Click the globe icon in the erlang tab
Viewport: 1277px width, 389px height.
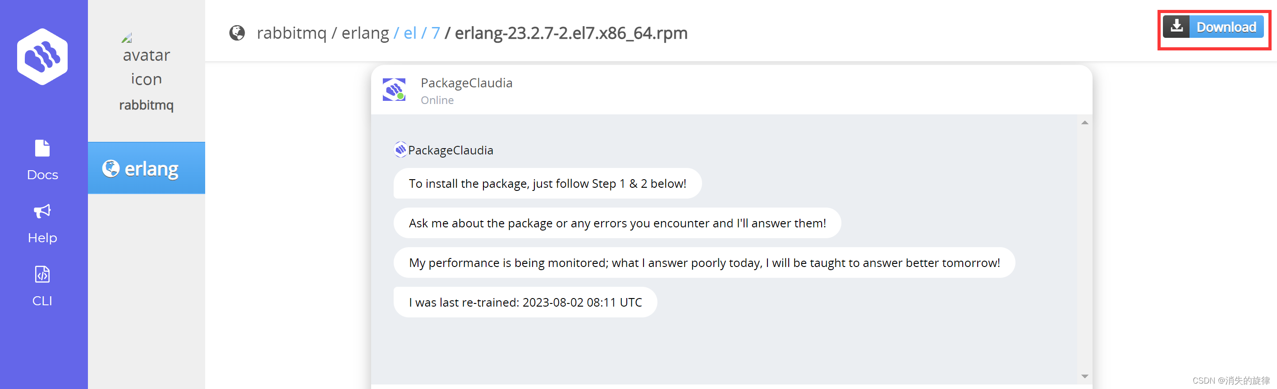coord(110,168)
